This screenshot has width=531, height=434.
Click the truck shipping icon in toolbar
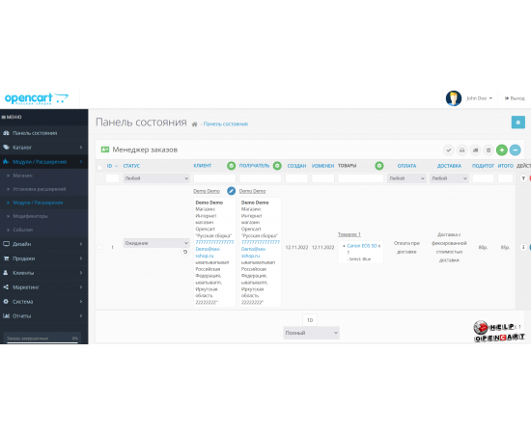point(475,149)
